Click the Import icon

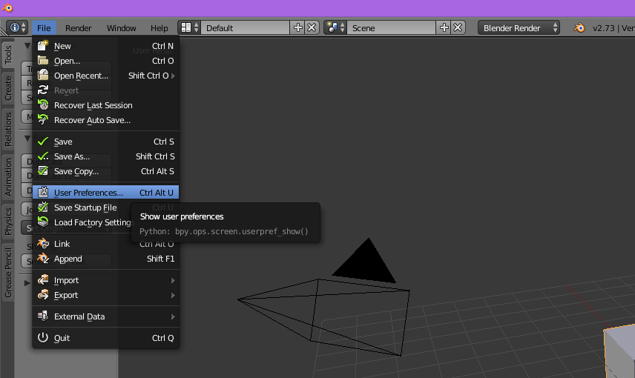[x=43, y=279]
